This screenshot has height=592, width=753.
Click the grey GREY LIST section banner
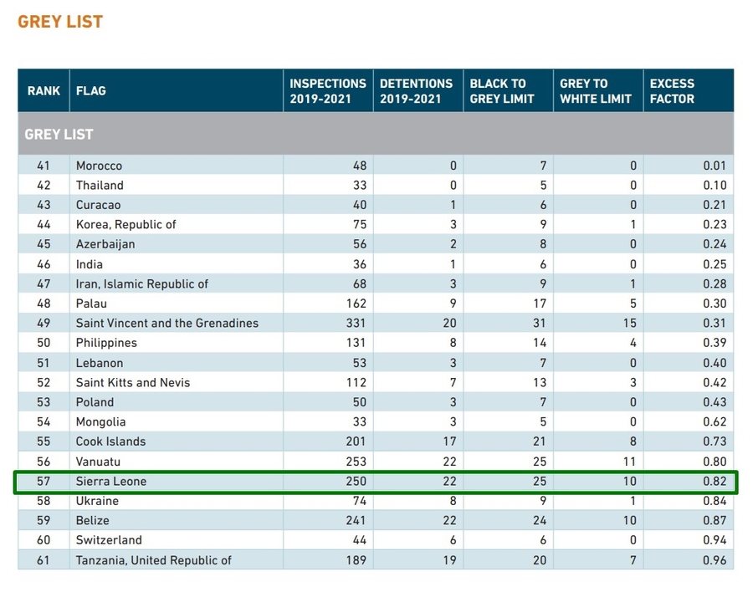(375, 134)
